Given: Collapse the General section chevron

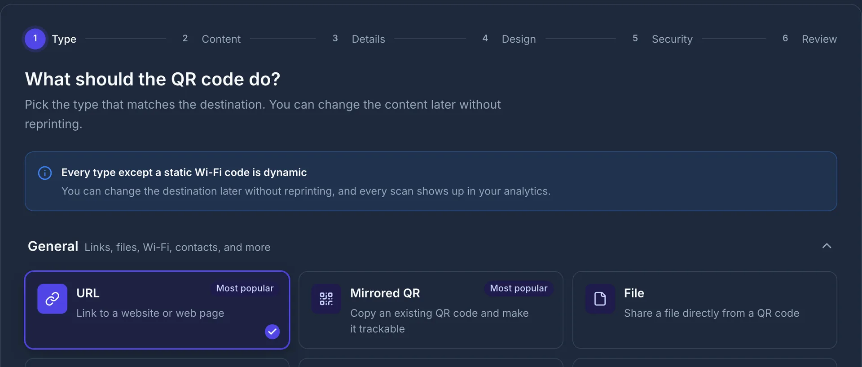Looking at the screenshot, I should [x=827, y=246].
